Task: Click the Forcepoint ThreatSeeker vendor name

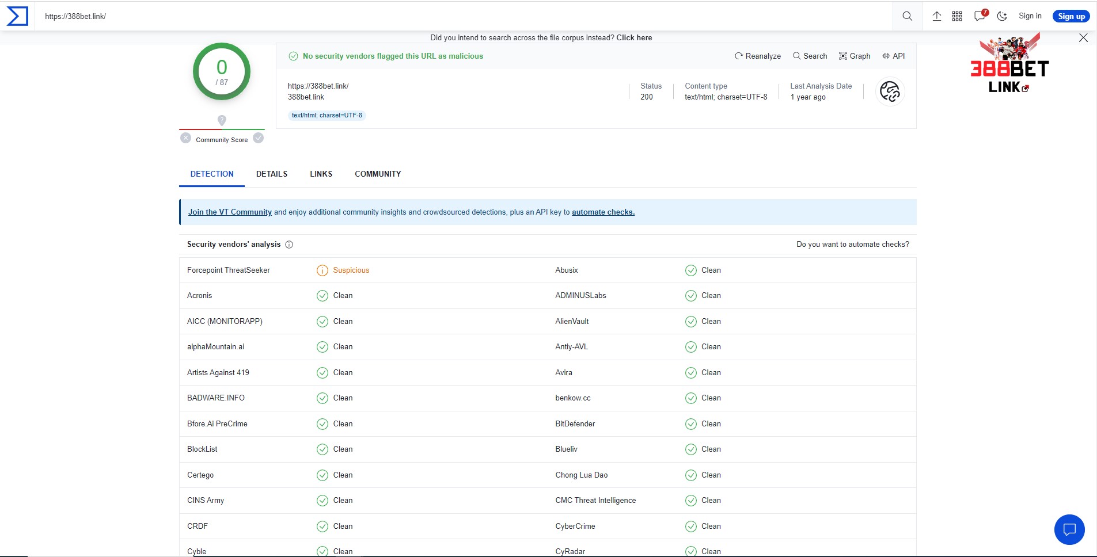Action: [229, 270]
